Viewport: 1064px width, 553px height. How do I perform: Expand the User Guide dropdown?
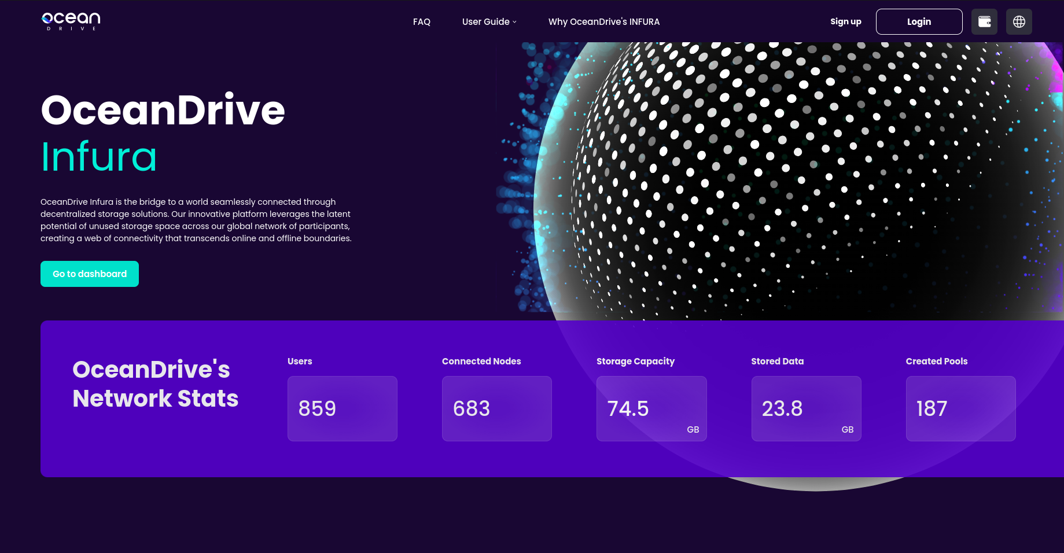pyautogui.click(x=489, y=21)
